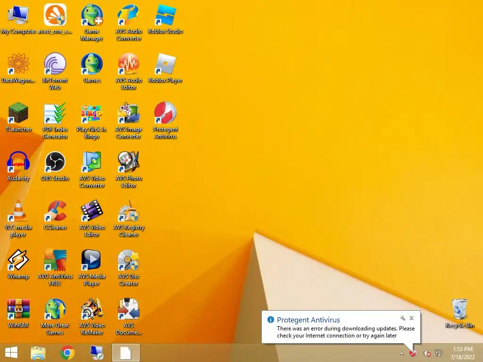Click the blue info icon in the notification
Image resolution: width=483 pixels, height=362 pixels.
pyautogui.click(x=270, y=320)
